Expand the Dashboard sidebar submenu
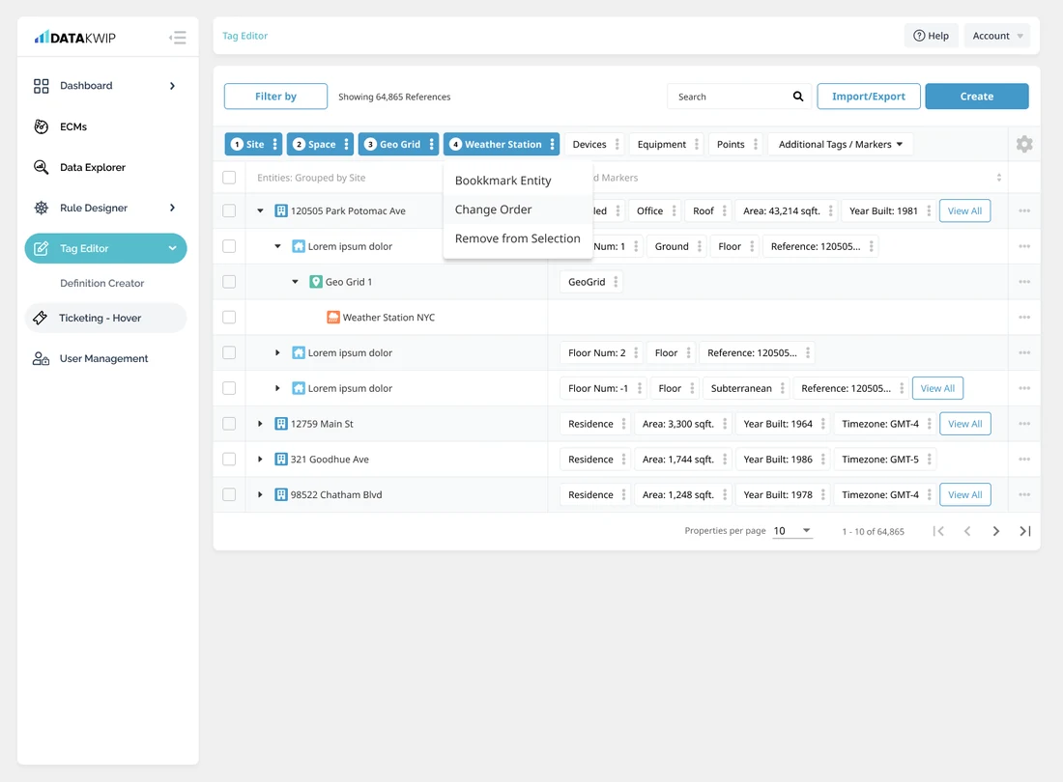Image resolution: width=1063 pixels, height=782 pixels. coord(172,86)
